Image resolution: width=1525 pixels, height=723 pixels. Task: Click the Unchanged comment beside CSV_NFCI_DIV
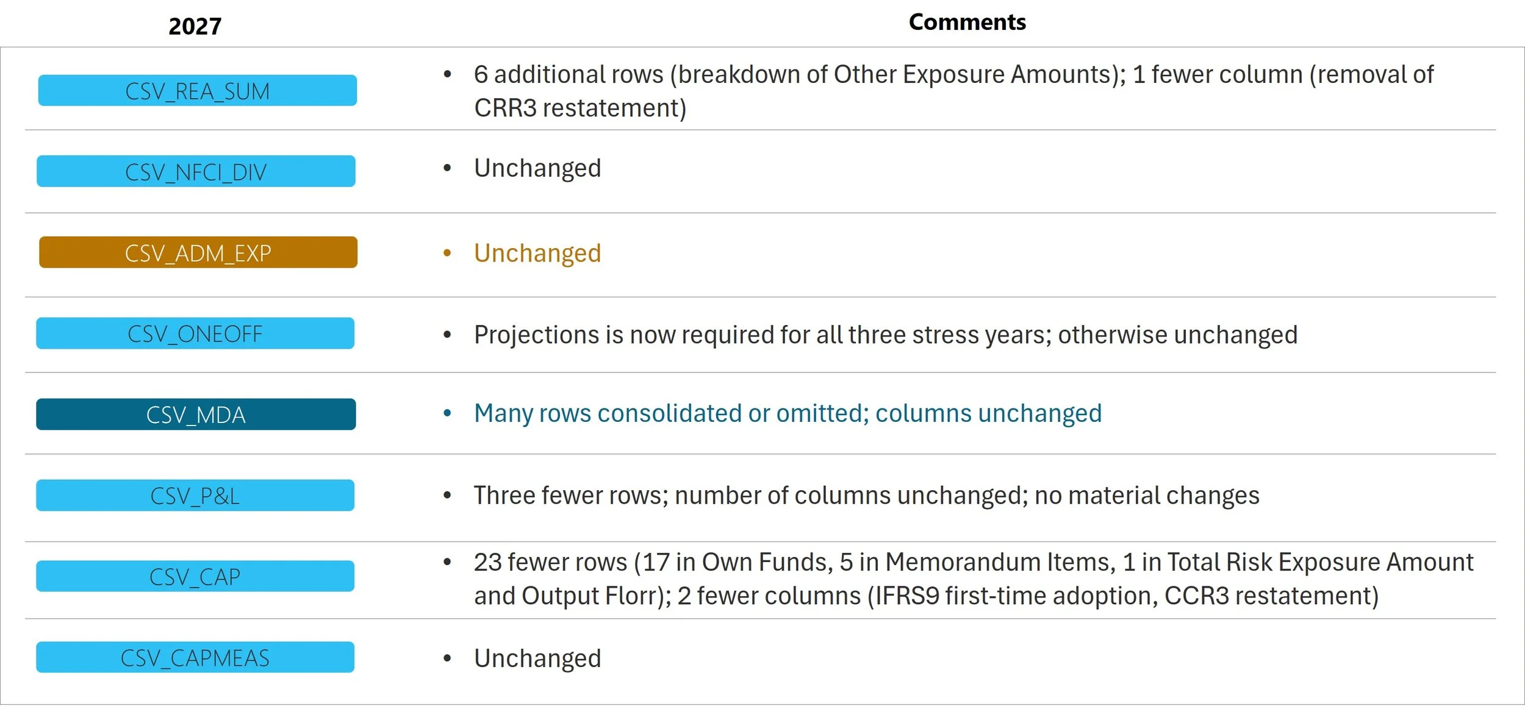point(537,168)
